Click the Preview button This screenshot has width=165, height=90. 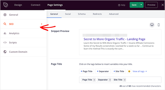point(151,5)
